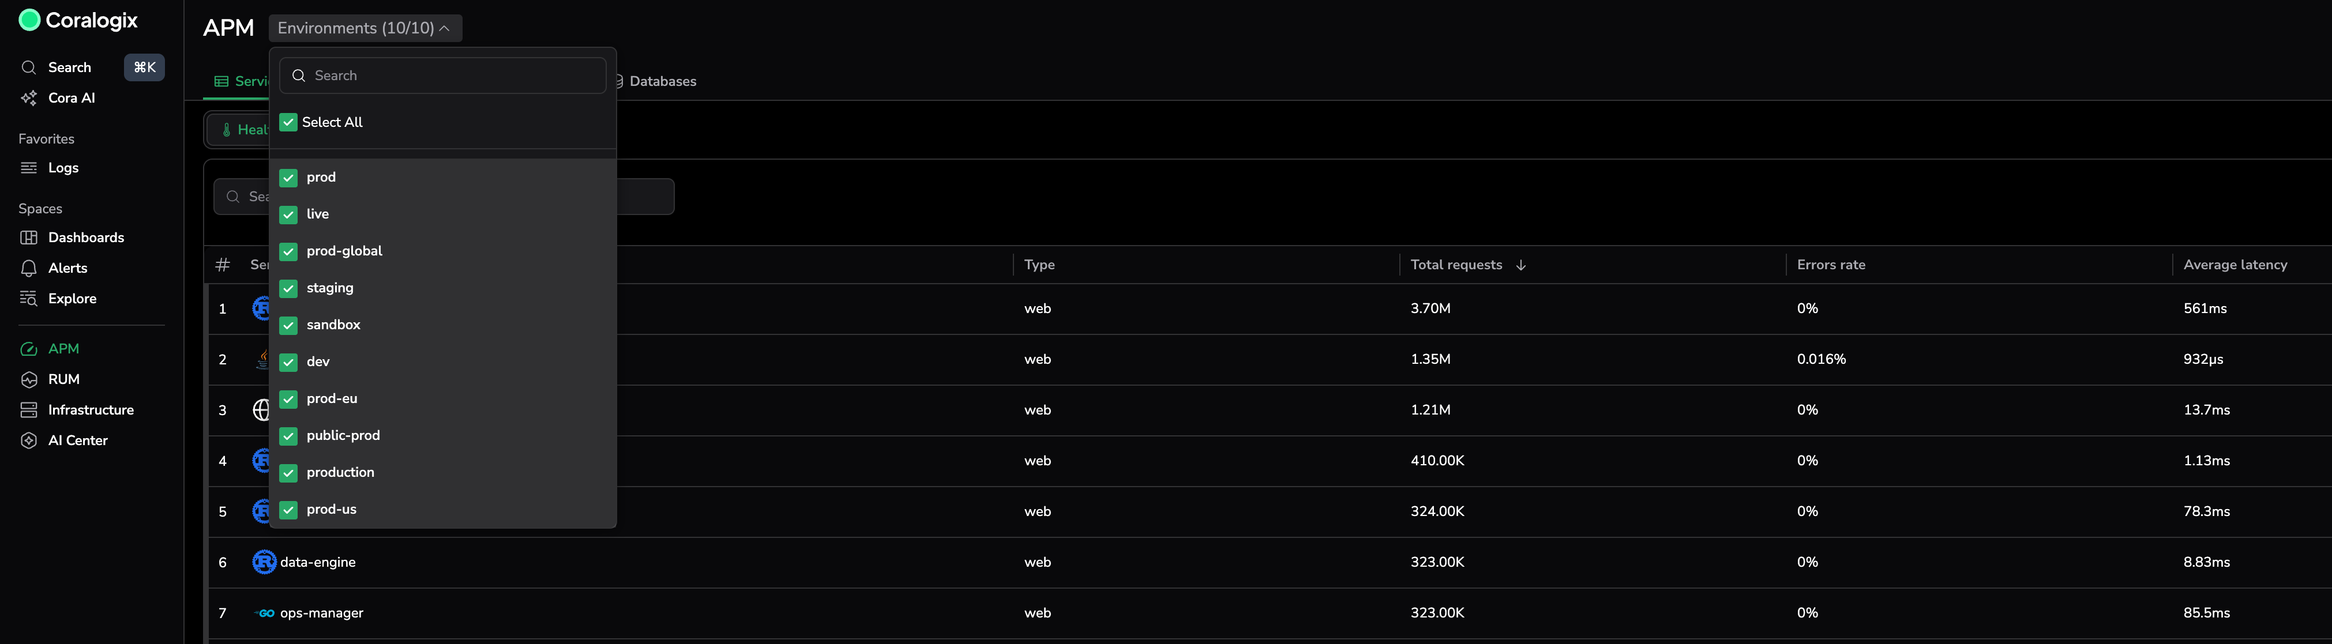Screen dimensions: 2332x644
Task: Open Logs from Favorites
Action: click(x=62, y=168)
